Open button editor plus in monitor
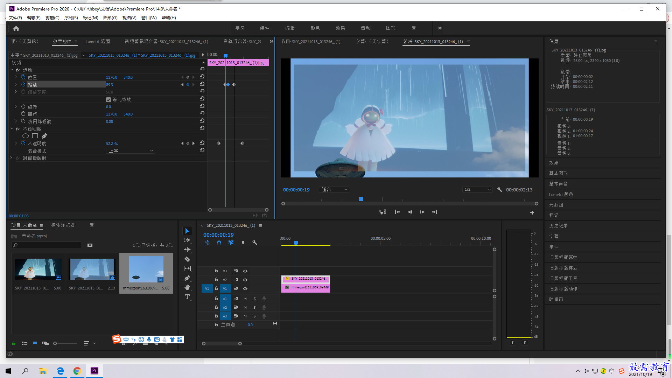The width and height of the screenshot is (672, 378). (x=532, y=212)
